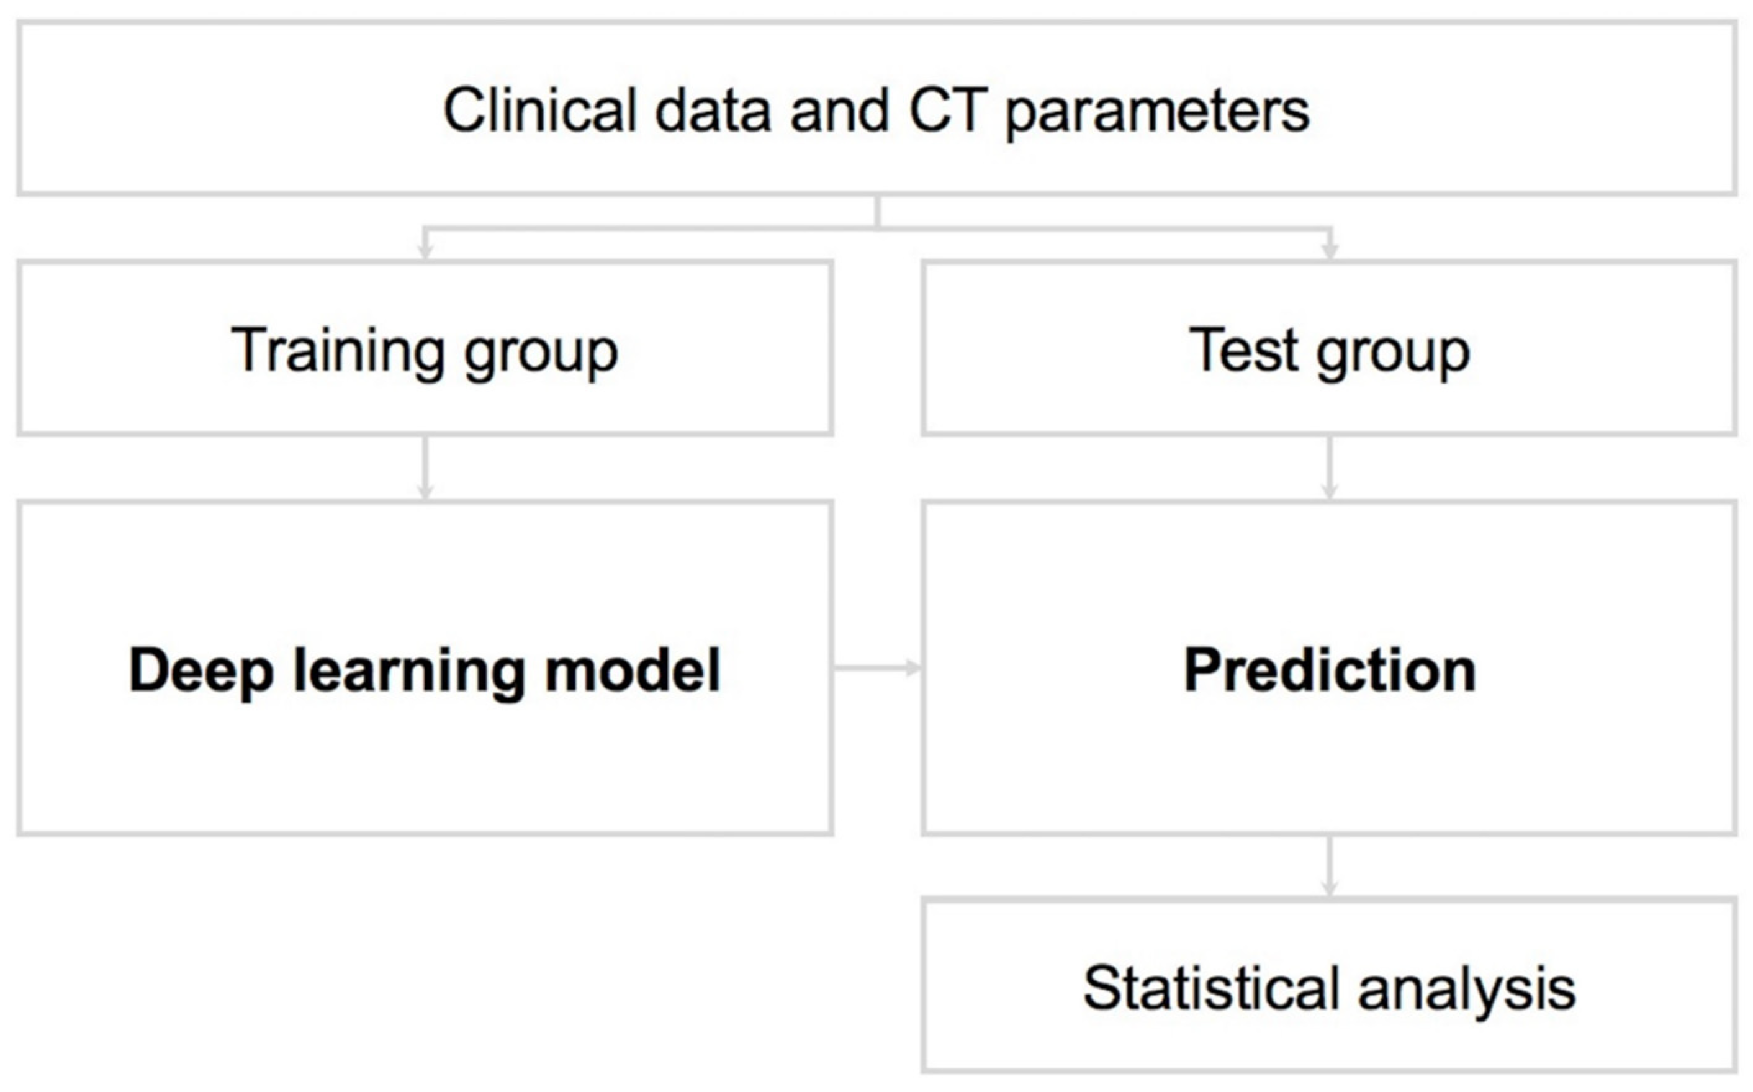Click the word "analysis" in the bottom box
This screenshot has width=1753, height=1092.
tap(1466, 990)
